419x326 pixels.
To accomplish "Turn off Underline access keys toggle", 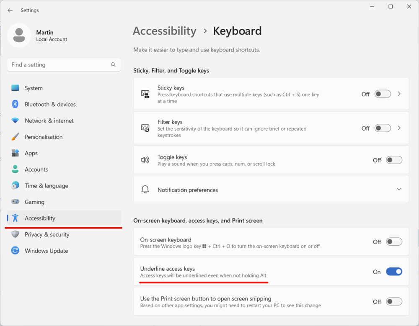I will 394,272.
